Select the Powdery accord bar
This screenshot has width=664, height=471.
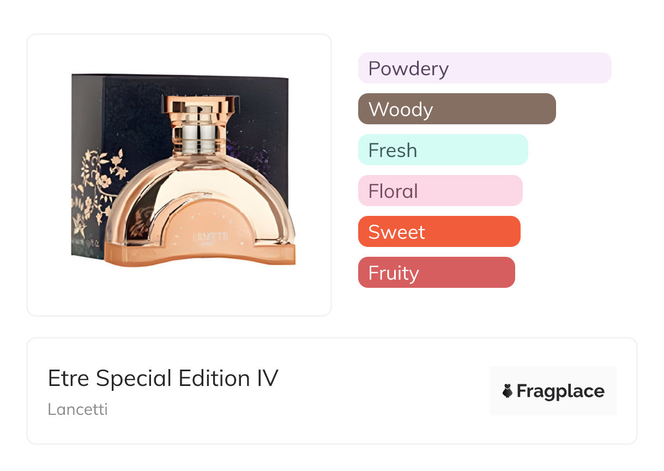484,68
